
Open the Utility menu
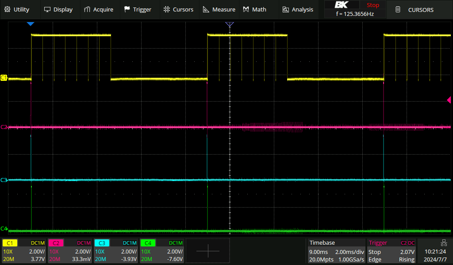[17, 10]
